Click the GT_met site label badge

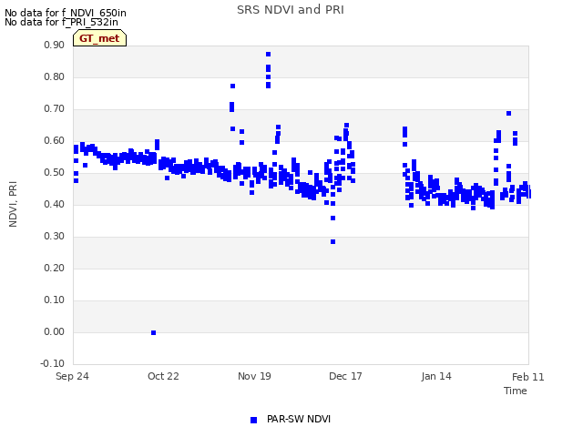click(x=99, y=38)
